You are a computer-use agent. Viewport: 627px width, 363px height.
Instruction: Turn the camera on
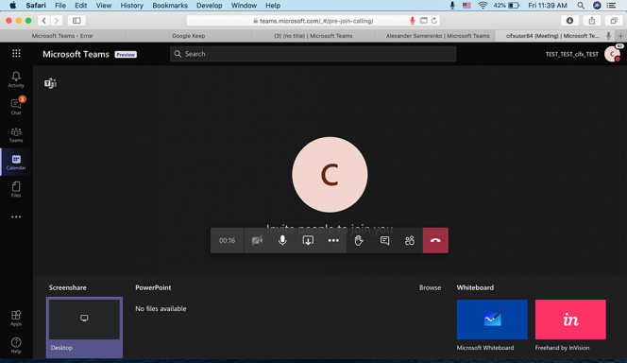(257, 240)
